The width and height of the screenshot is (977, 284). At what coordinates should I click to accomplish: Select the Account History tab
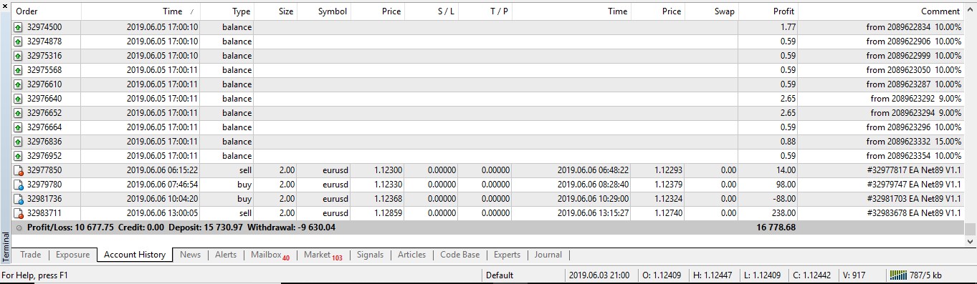(135, 255)
